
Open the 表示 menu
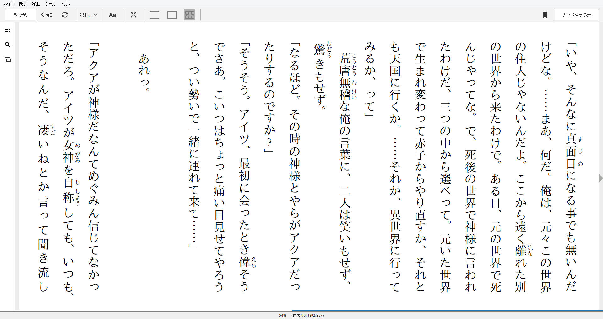tap(23, 4)
